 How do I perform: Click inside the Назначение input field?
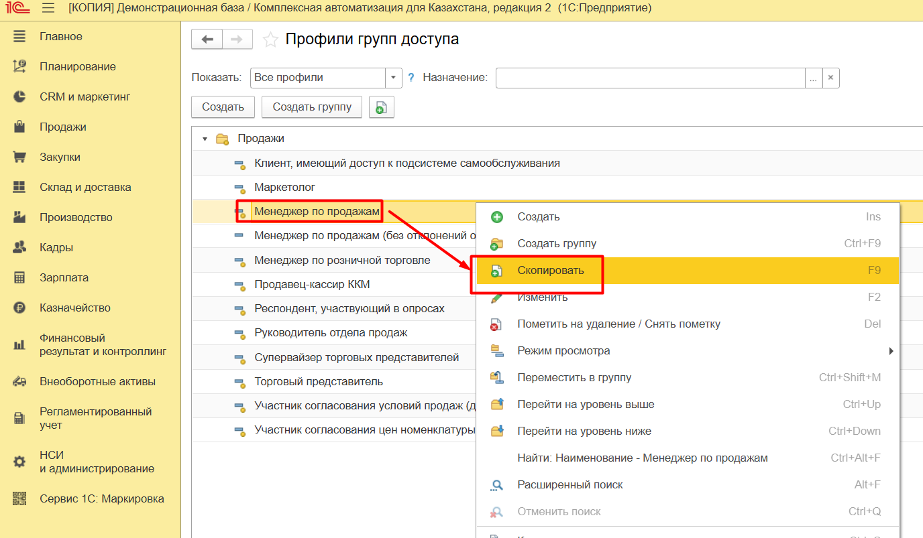(x=649, y=78)
